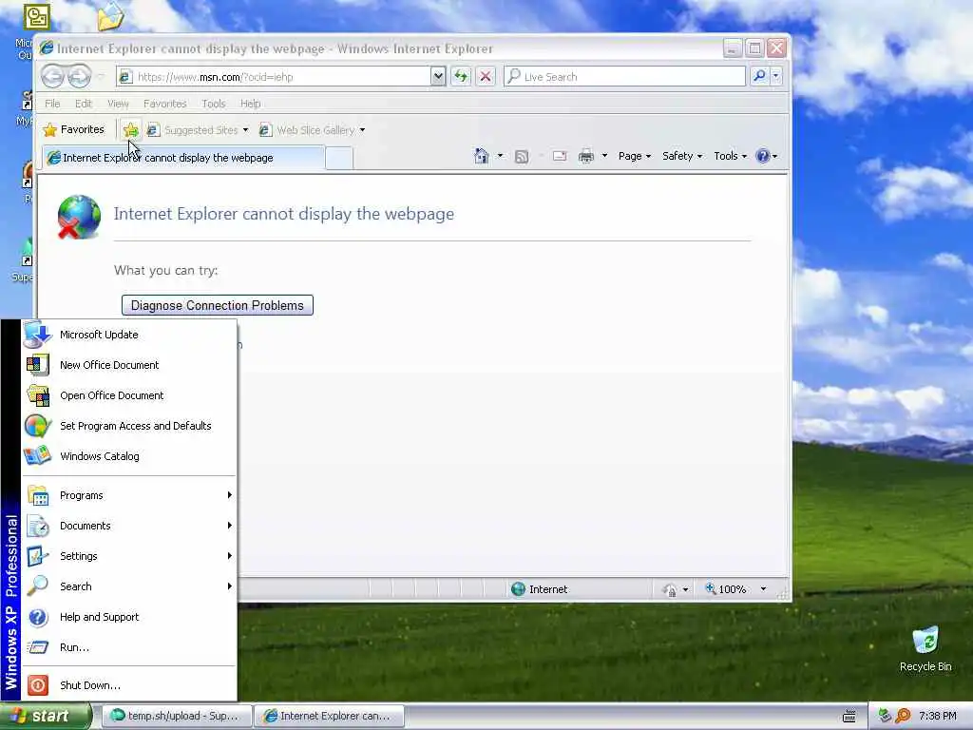
Task: Open the Help menu in menu bar
Action: pyautogui.click(x=251, y=104)
